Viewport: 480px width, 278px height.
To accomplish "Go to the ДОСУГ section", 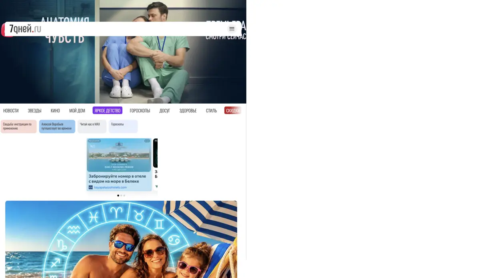I will coord(165,110).
